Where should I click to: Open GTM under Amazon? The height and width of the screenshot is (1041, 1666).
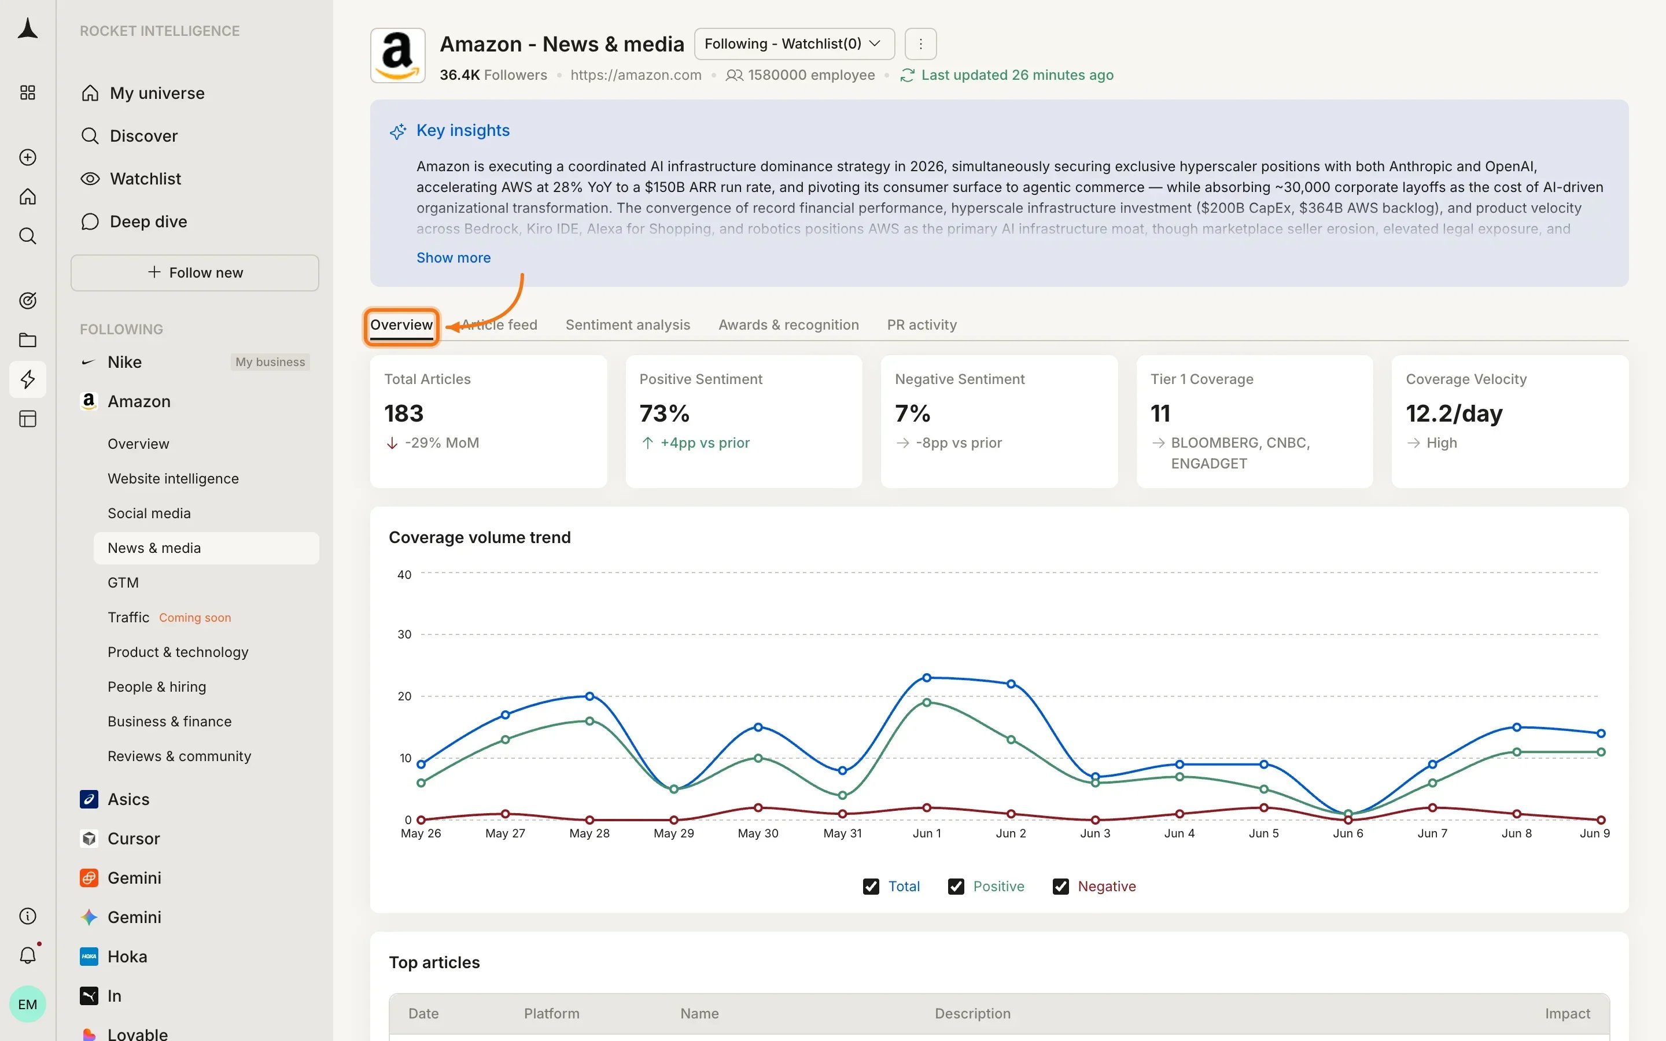(123, 582)
